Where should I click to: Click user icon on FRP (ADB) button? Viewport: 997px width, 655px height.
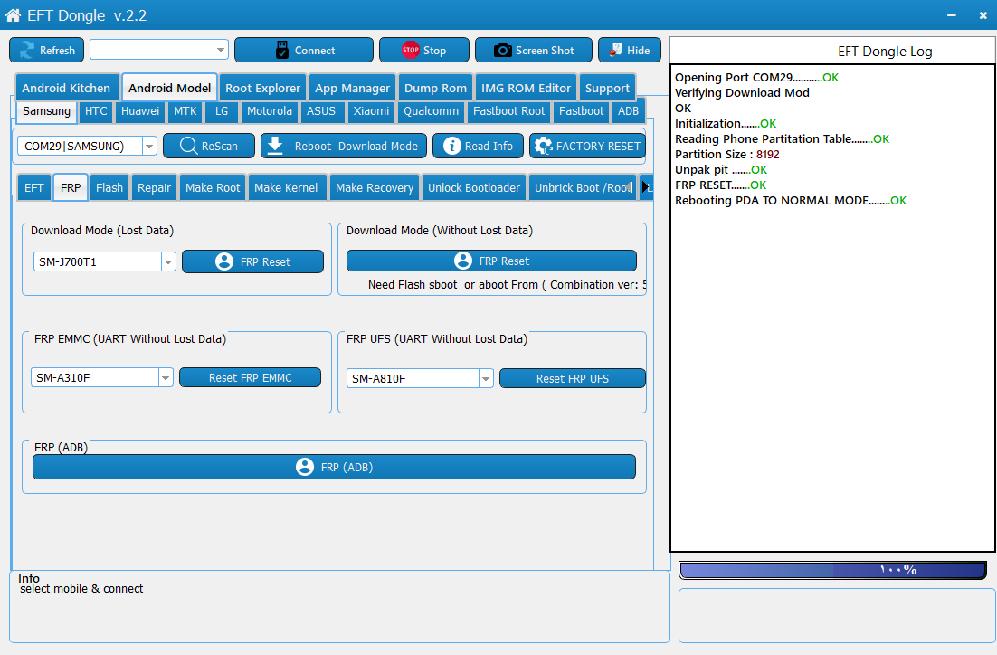[305, 467]
